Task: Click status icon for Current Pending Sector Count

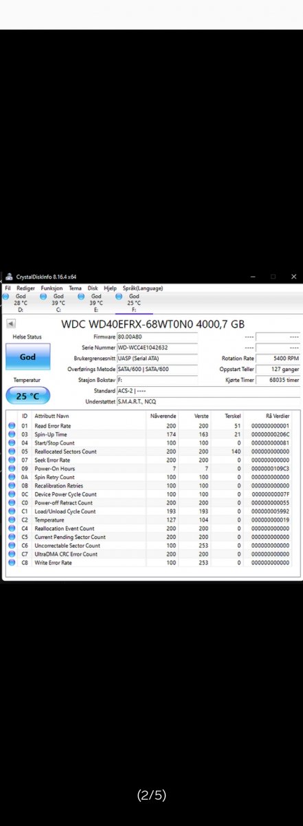Action: (x=12, y=537)
